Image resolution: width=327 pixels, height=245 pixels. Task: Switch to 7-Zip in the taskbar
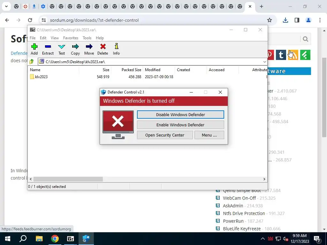(x=71, y=239)
